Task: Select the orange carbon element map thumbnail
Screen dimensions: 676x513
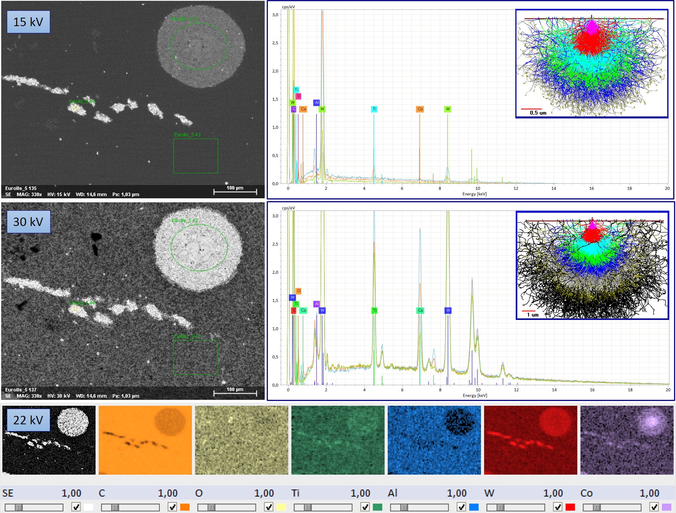Action: [145, 440]
